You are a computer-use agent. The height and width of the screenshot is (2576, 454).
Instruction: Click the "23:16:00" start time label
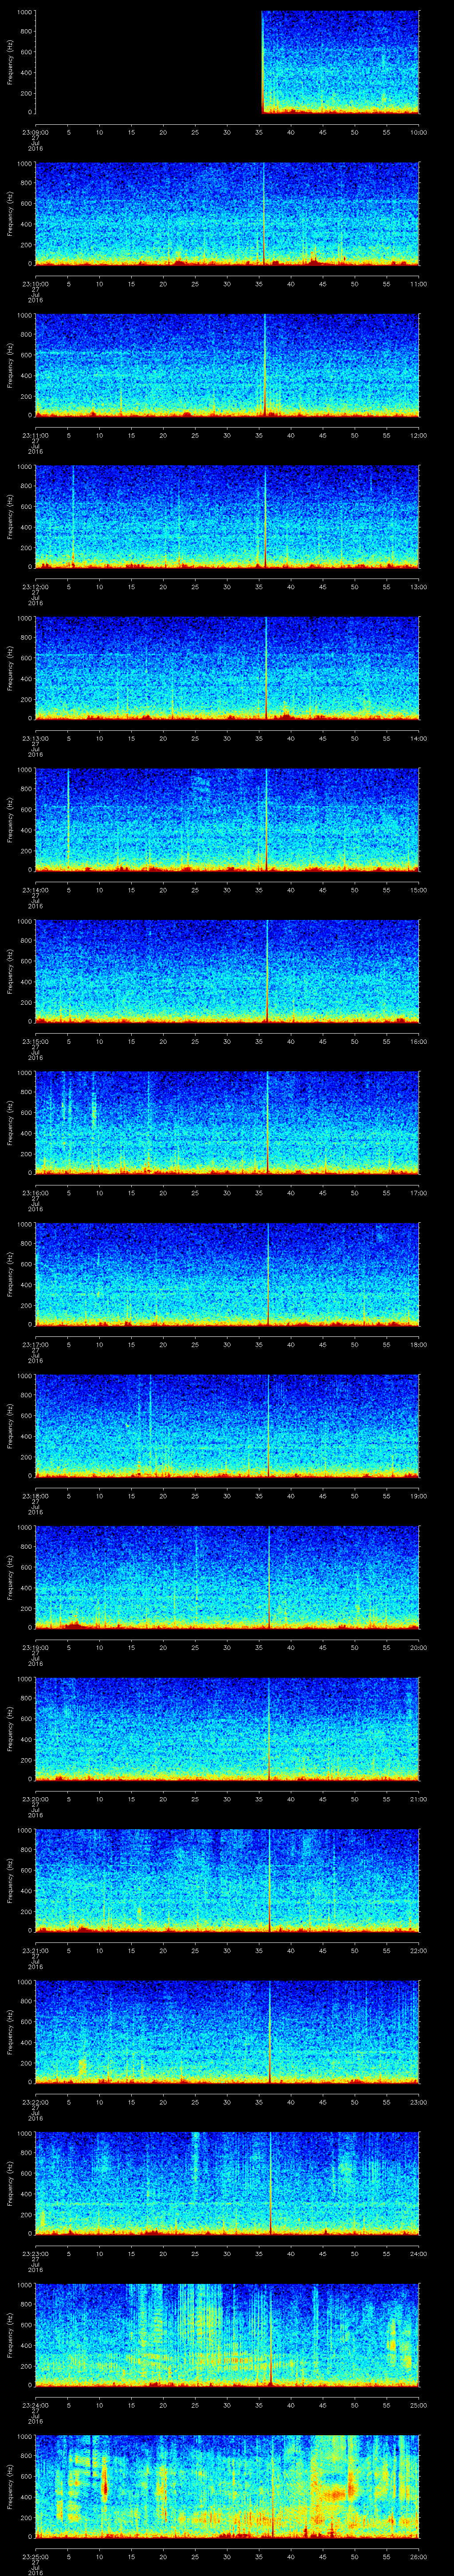tap(35, 1193)
